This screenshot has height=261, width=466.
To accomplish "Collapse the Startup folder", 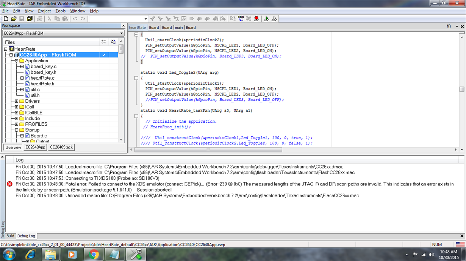I will (x=17, y=130).
